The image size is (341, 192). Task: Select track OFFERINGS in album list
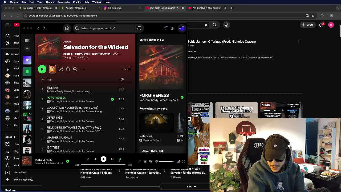click(85, 119)
